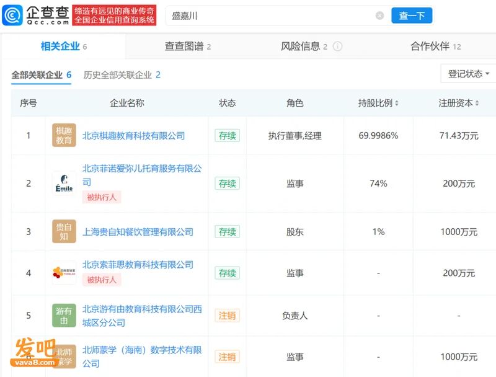Click 被执行人 tag under 北京菲诺爱弥儿
This screenshot has height=377, width=496.
pyautogui.click(x=102, y=197)
